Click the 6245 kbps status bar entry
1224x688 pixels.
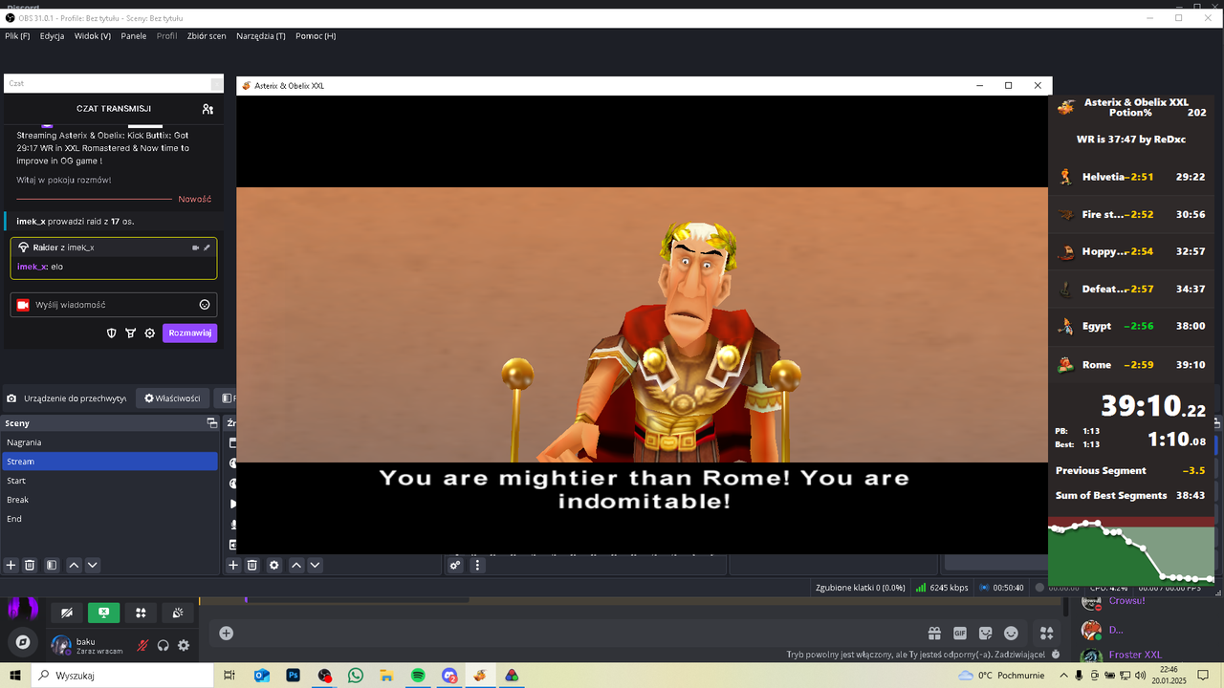coord(942,588)
